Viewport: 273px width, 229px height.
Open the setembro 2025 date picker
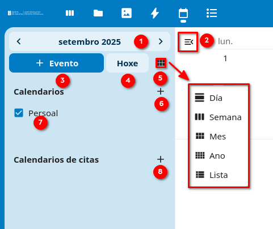[x=90, y=42]
